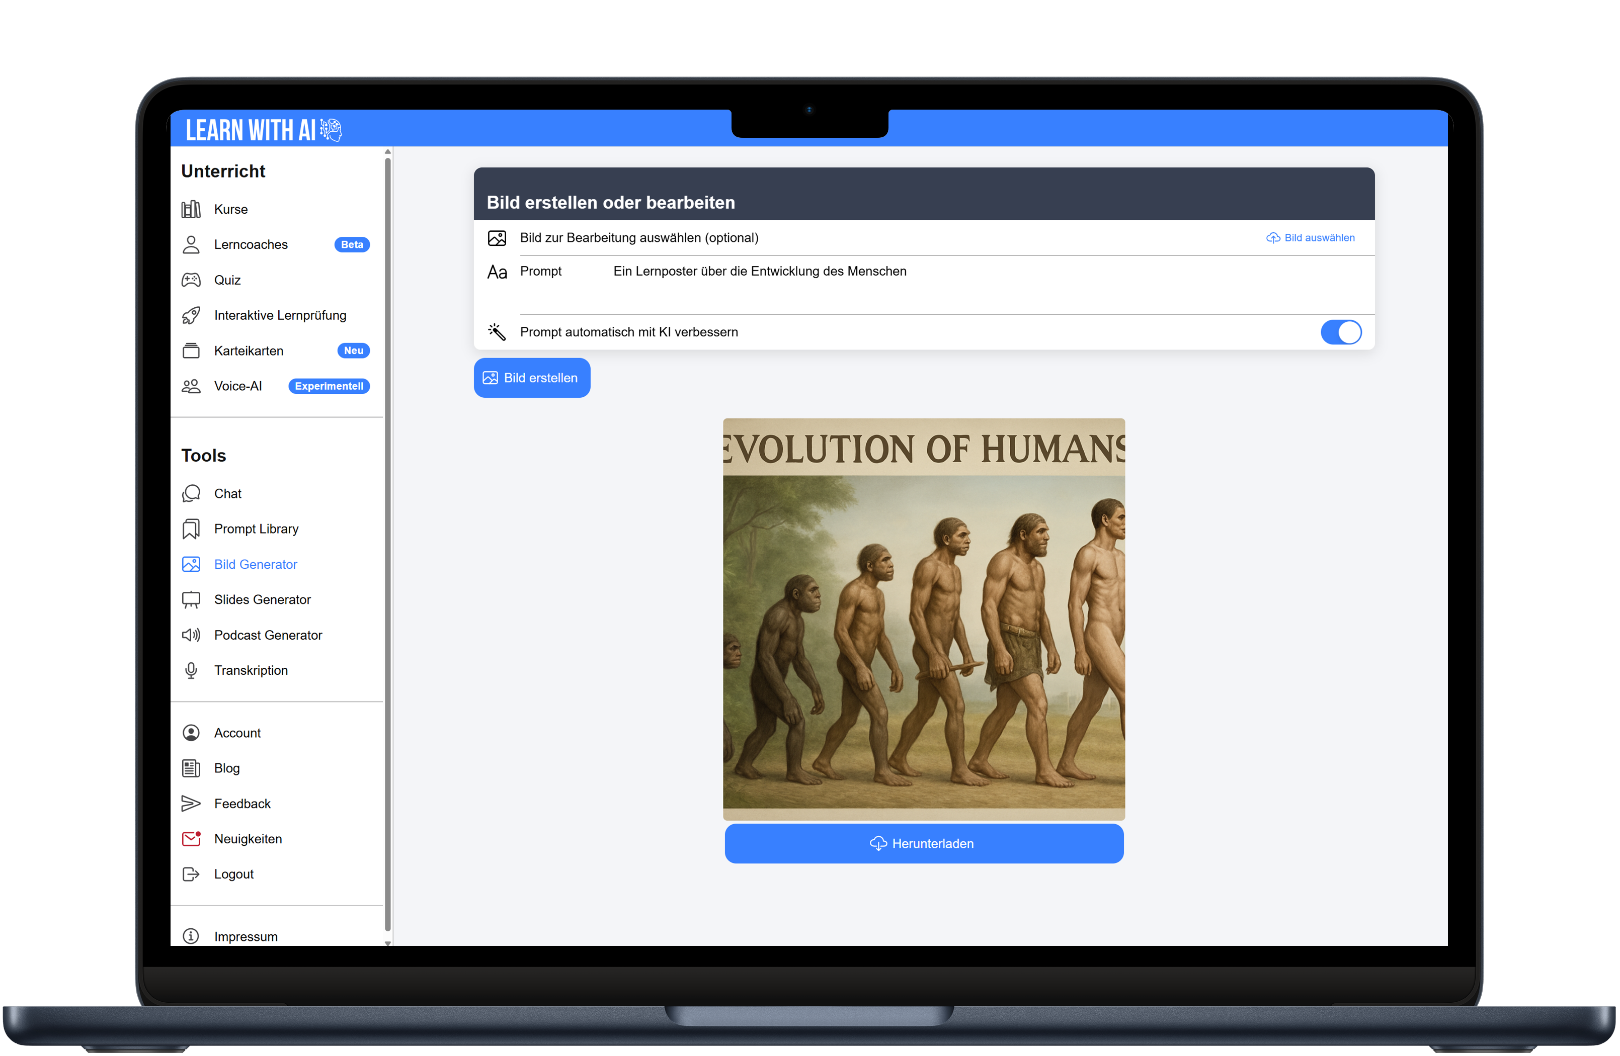1620x1056 pixels.
Task: Click the Transkription microphone icon
Action: coord(191,671)
